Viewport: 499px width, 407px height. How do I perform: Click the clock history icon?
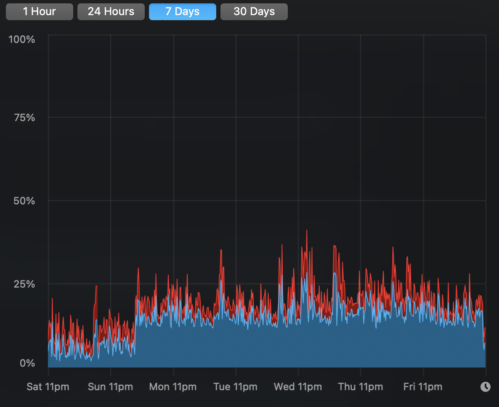click(x=486, y=386)
